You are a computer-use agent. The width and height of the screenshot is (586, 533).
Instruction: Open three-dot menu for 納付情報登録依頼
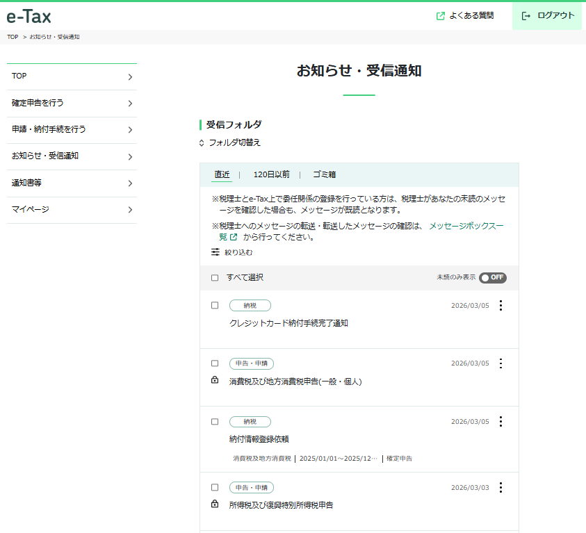[500, 422]
